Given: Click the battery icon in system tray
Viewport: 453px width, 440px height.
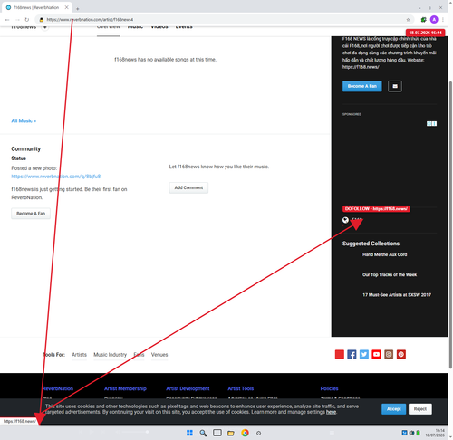Looking at the screenshot, I should click(418, 433).
